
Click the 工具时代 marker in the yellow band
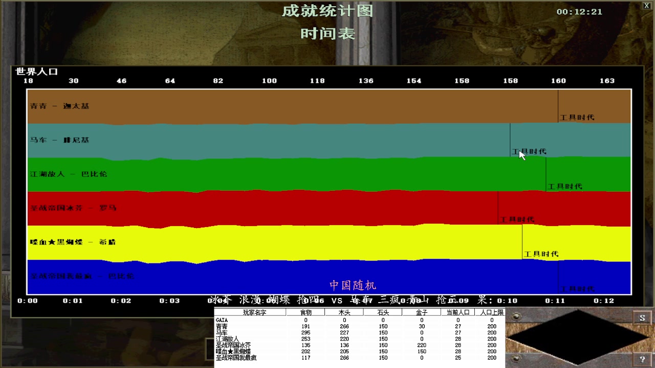pos(541,254)
